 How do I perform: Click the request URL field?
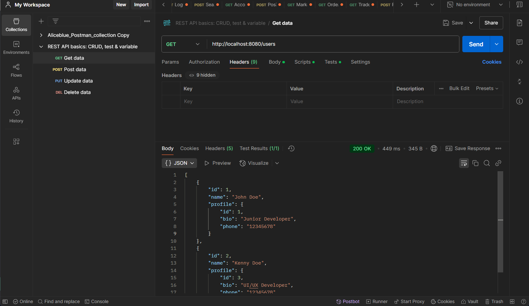[333, 44]
